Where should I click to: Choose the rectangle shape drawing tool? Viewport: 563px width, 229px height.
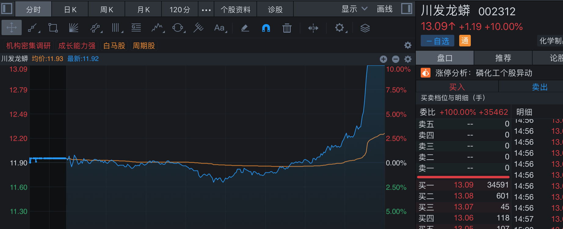[x=53, y=28]
